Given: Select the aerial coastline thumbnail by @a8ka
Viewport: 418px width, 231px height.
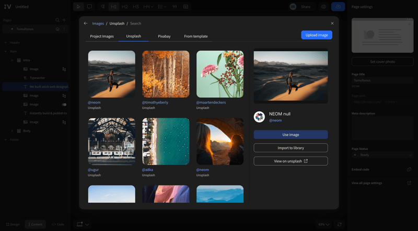Looking at the screenshot, I should tap(166, 142).
